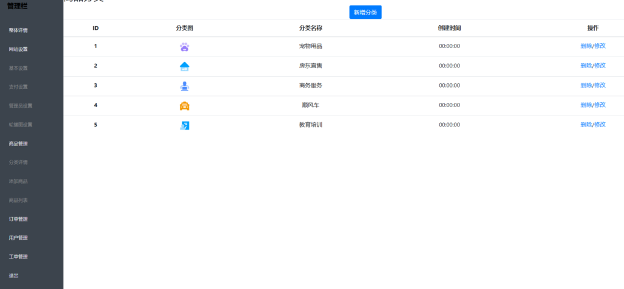Click the house icon for 房东直售
The height and width of the screenshot is (289, 624).
pos(184,66)
